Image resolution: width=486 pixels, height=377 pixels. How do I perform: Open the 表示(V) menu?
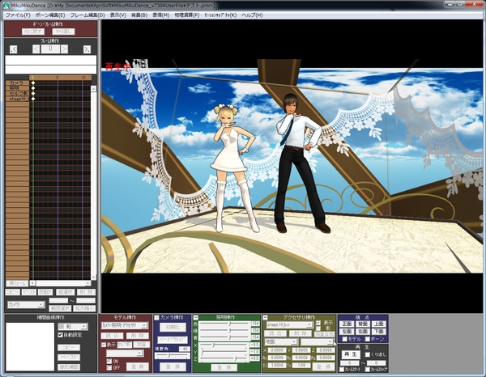118,15
